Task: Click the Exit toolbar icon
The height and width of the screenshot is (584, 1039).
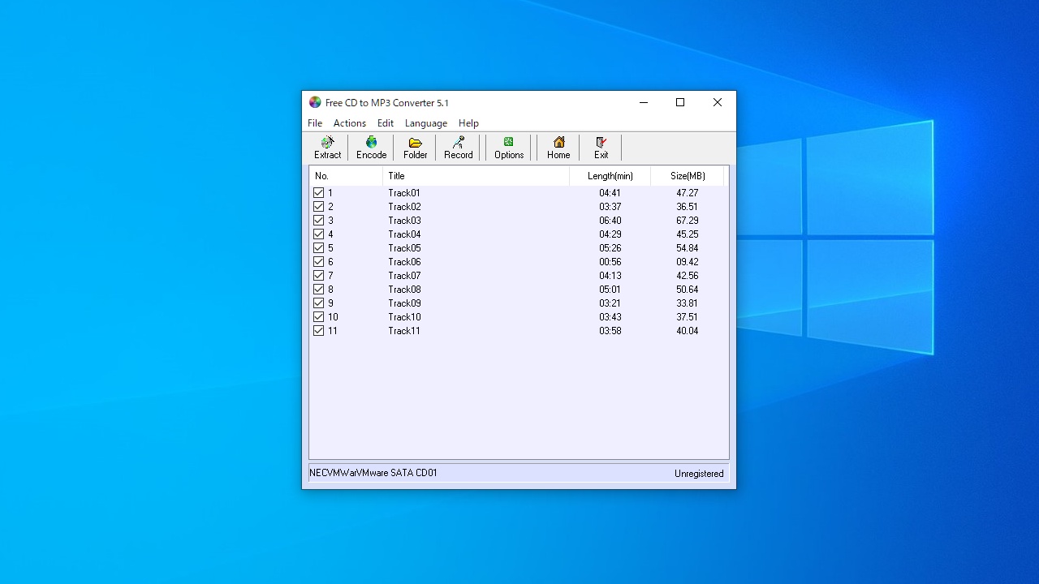Action: [601, 148]
